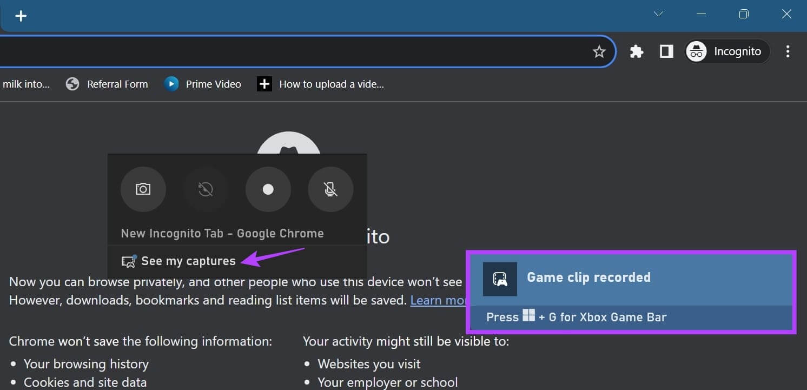Click the Incognito profile button
The image size is (807, 390).
(x=727, y=51)
